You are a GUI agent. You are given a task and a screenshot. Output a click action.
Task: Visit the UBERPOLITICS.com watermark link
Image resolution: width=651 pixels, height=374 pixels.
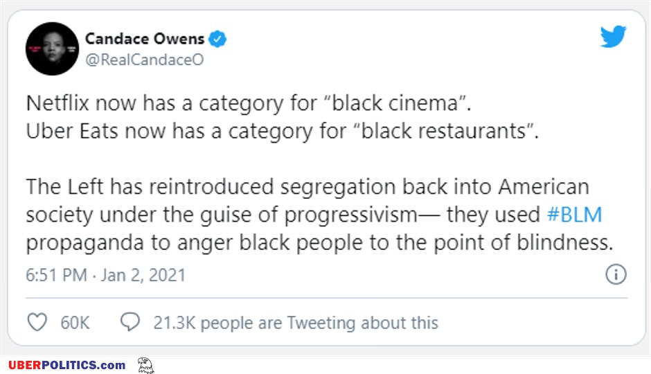pos(66,365)
